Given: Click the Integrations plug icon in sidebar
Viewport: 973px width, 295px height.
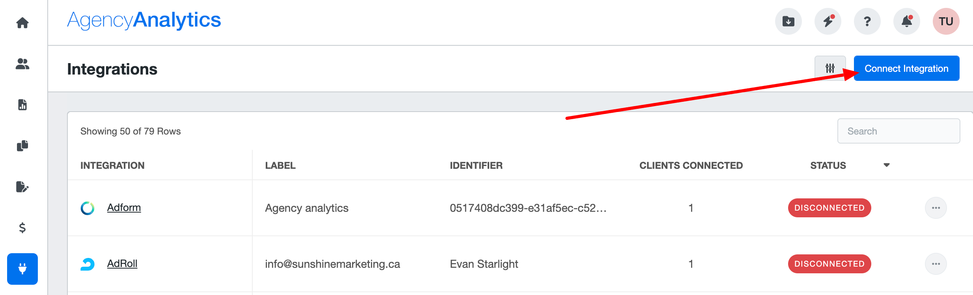Looking at the screenshot, I should tap(22, 269).
